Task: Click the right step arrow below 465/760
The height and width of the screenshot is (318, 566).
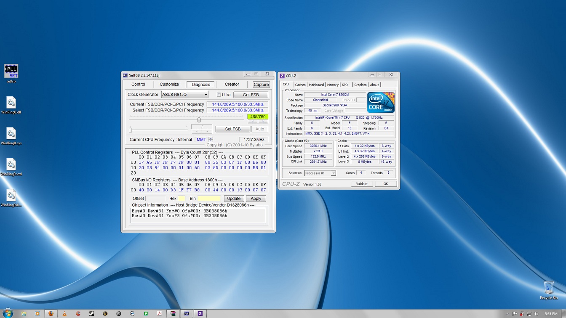Action: [x=263, y=121]
